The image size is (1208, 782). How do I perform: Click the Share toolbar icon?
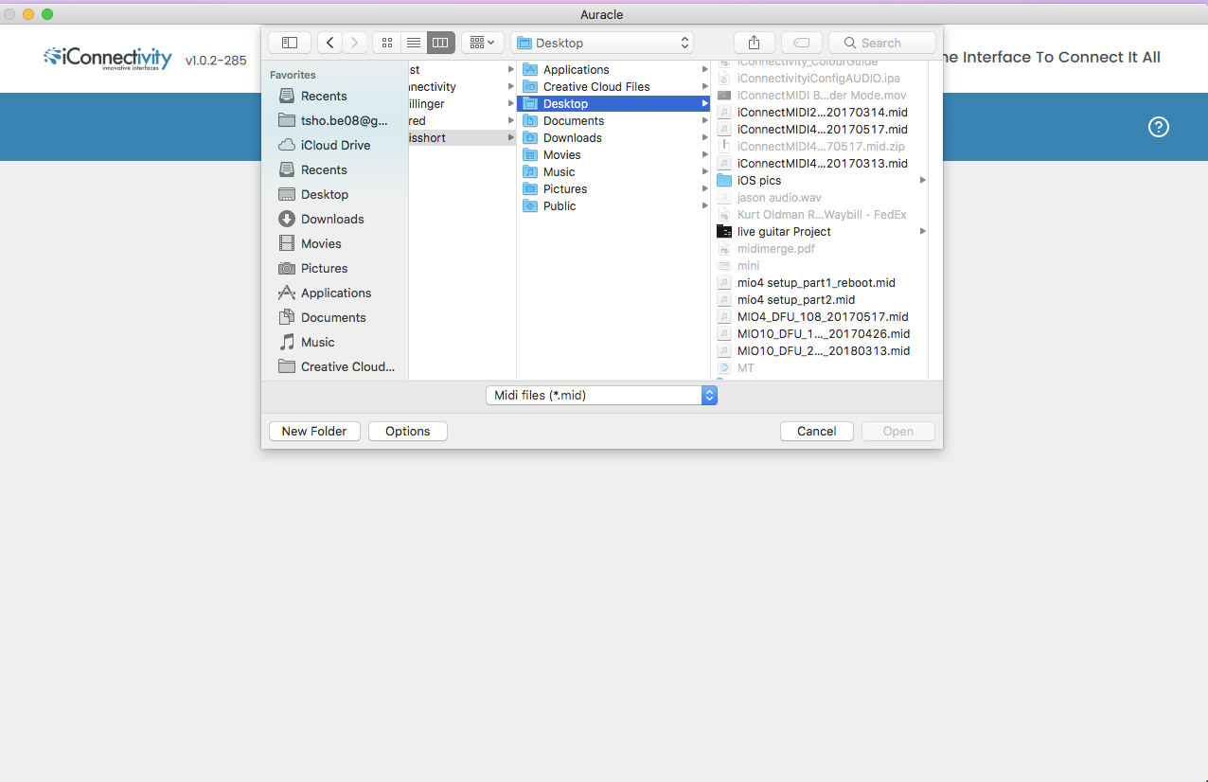coord(755,43)
